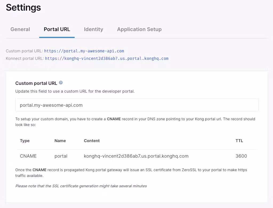Click the konghq-vincent2d386ab7 content value in table
Viewport: 273px width, 208px height.
136,156
